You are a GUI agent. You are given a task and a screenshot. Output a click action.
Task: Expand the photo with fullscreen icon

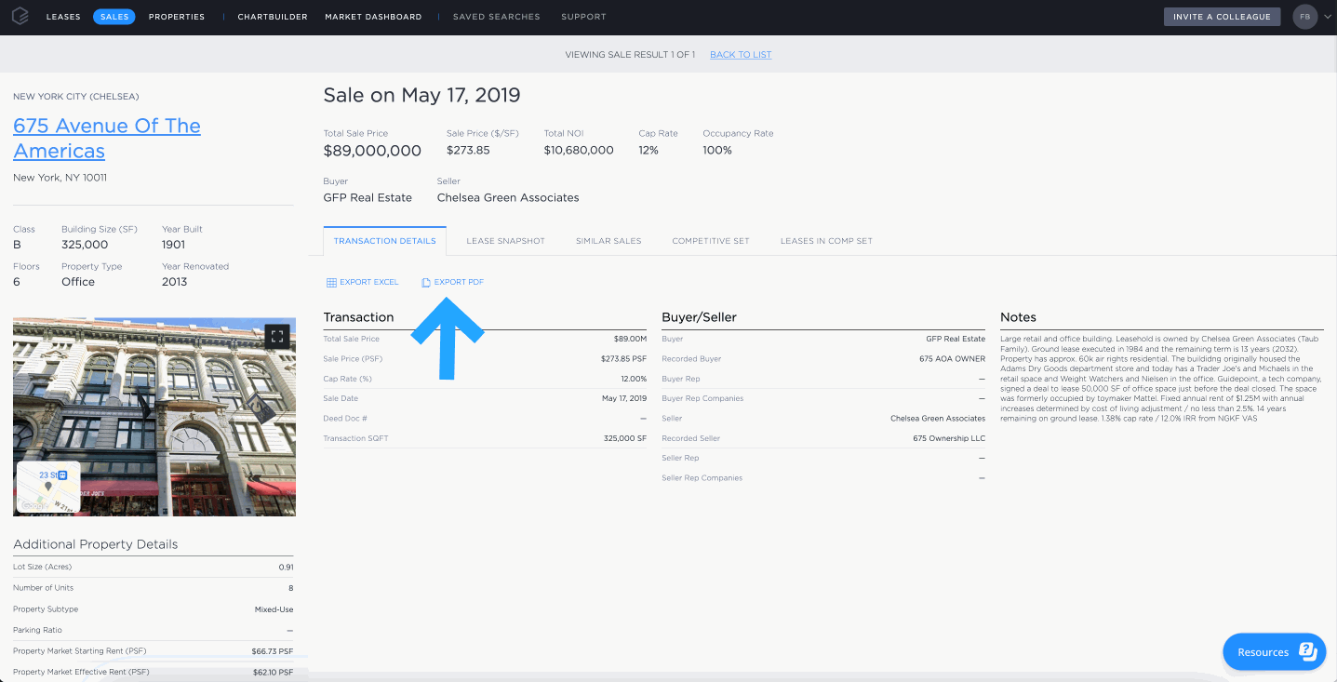[277, 337]
